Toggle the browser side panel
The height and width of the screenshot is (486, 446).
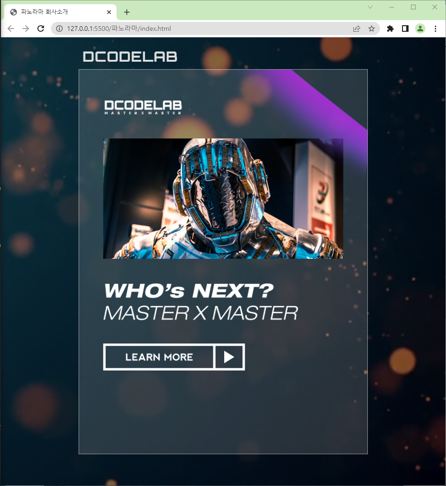(405, 29)
